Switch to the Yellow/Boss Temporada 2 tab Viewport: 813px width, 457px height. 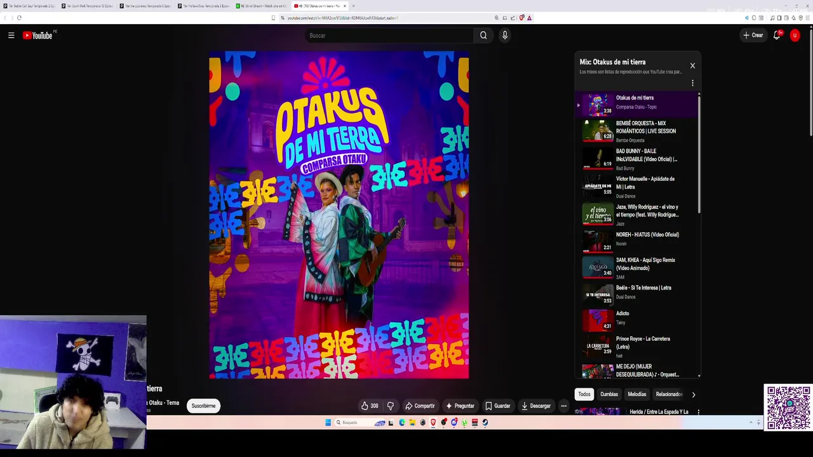(x=203, y=6)
